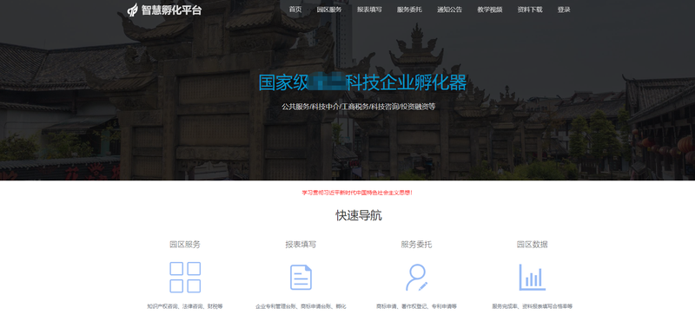This screenshot has width=695, height=334.
Task: Click the 智慧孵化平台 logo icon
Action: pyautogui.click(x=133, y=10)
